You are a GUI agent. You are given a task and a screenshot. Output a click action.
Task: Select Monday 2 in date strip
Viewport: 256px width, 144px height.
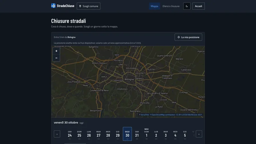coord(156,134)
